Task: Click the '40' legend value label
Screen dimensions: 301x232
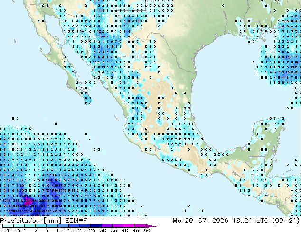Action: 125,230
